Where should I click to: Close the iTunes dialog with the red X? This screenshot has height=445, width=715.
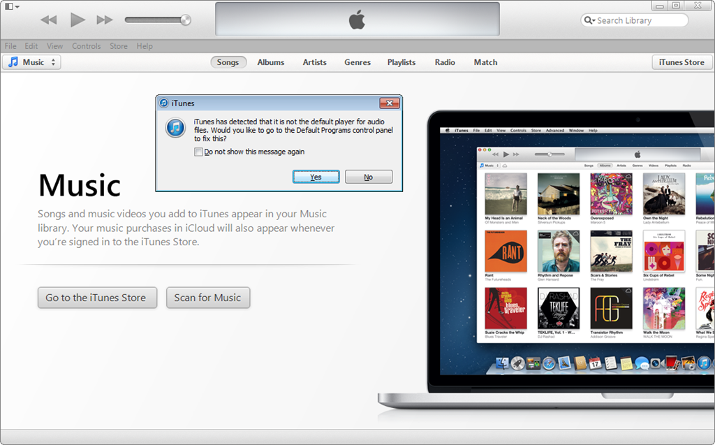(x=390, y=103)
